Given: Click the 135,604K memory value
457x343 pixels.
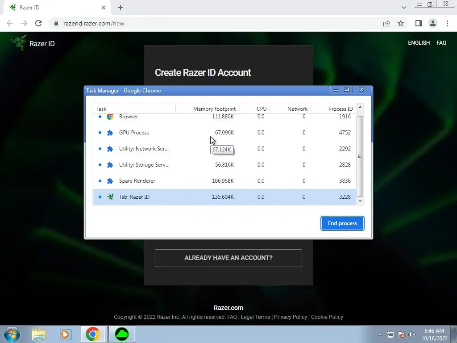Looking at the screenshot, I should (223, 197).
